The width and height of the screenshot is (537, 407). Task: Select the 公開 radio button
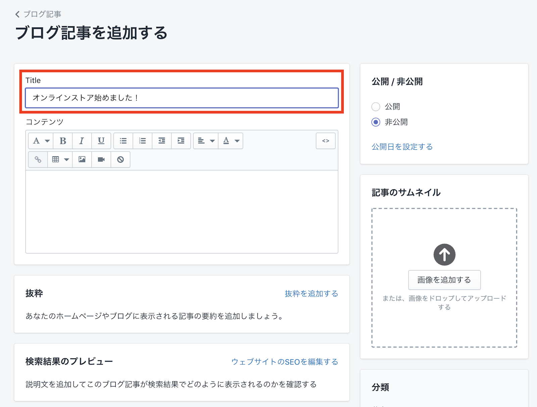(376, 107)
